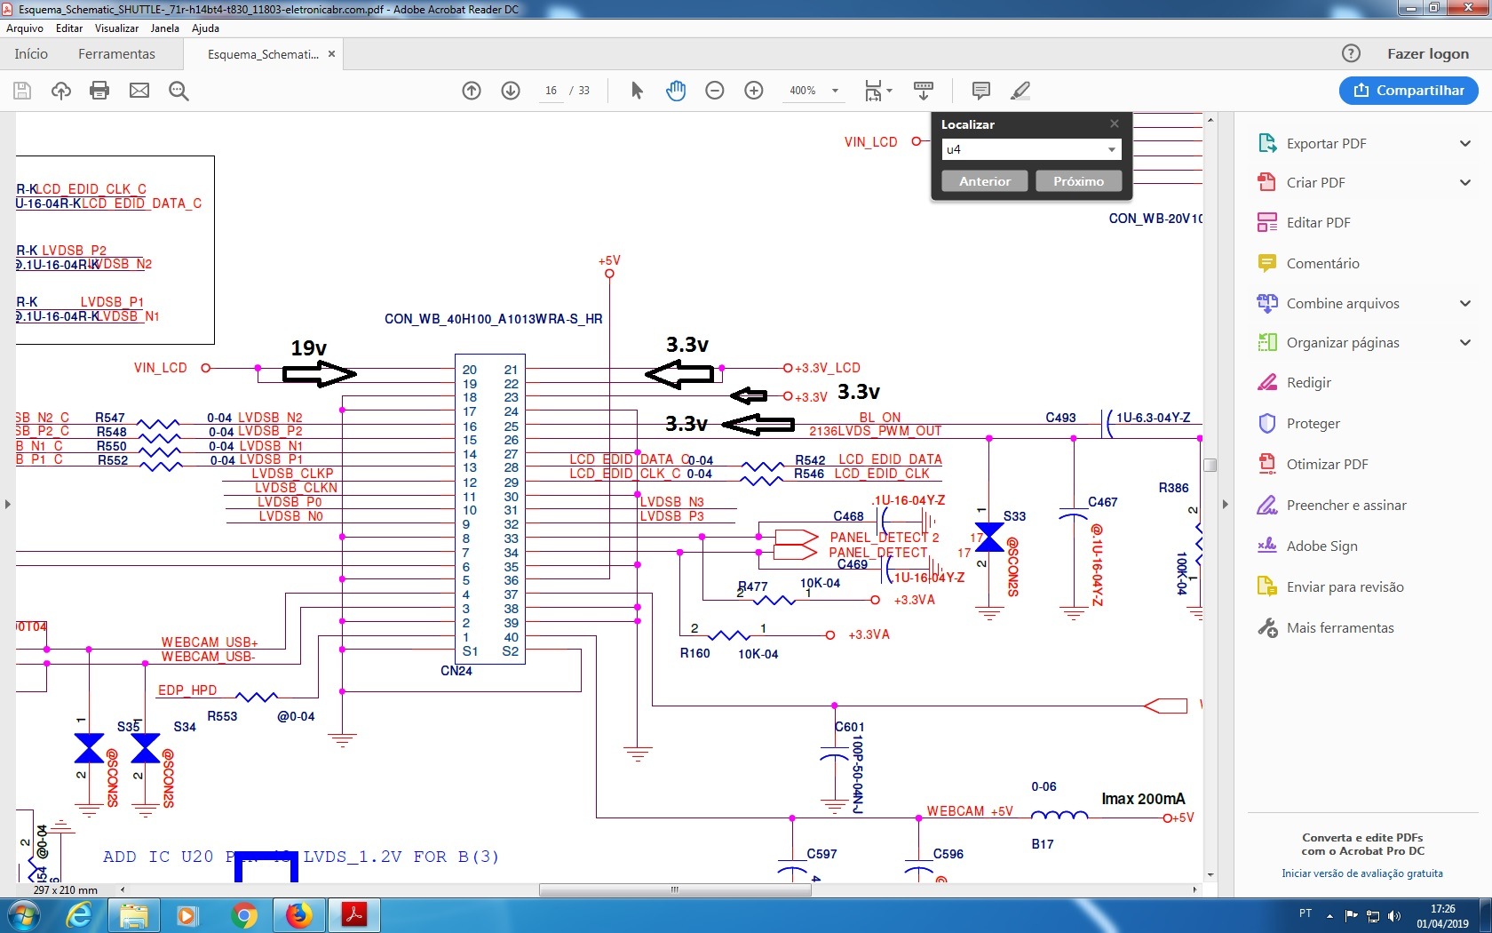Viewport: 1492px width, 933px height.
Task: Expand Criar PDF chevron
Action: click(x=1465, y=182)
